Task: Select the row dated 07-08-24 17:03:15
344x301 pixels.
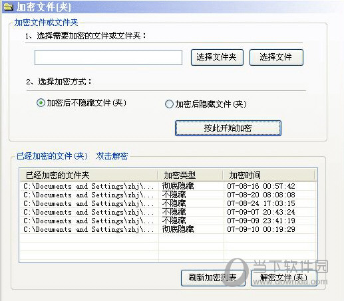Action: (168, 203)
